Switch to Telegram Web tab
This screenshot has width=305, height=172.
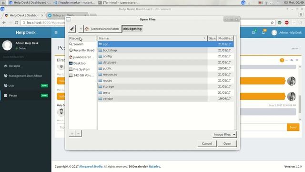(x=67, y=15)
